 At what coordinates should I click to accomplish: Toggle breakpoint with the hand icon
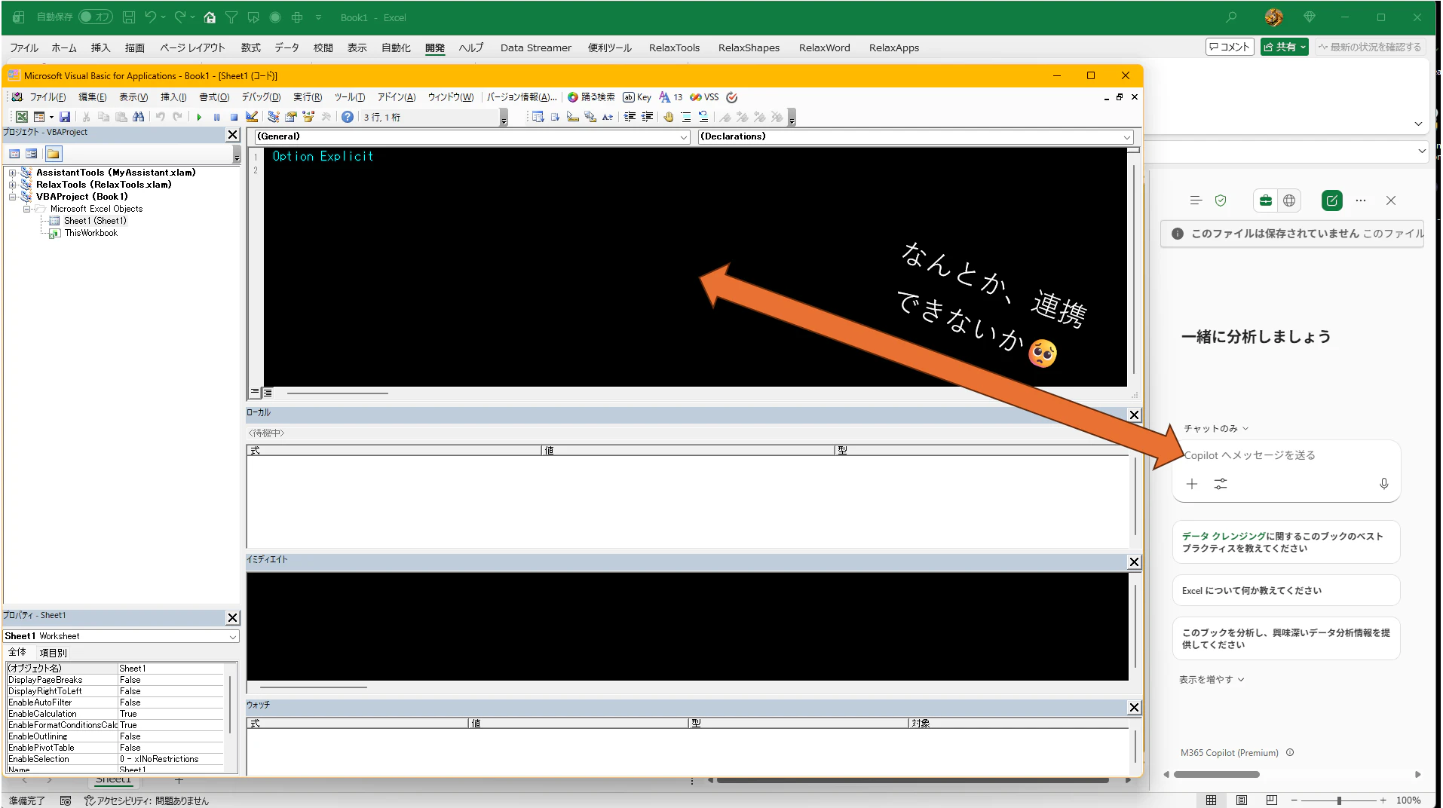(669, 117)
